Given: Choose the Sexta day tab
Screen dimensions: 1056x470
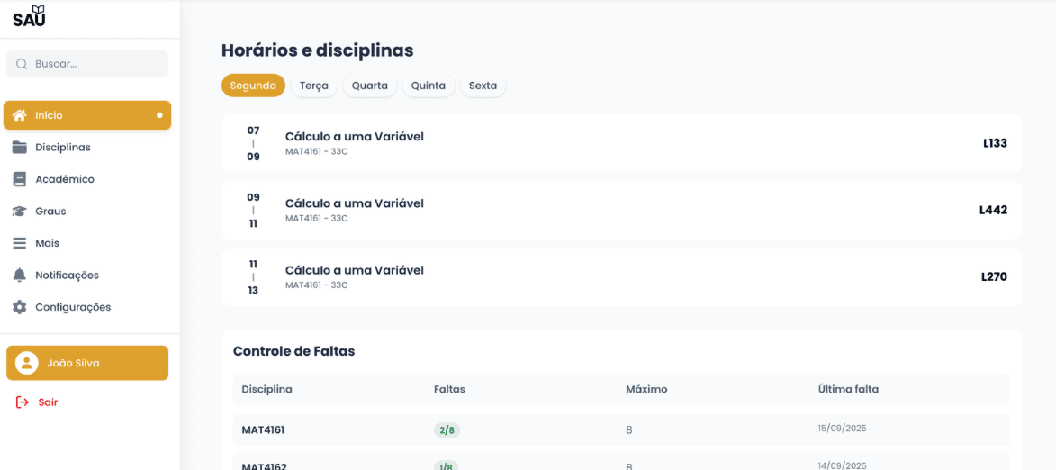Looking at the screenshot, I should (x=483, y=86).
